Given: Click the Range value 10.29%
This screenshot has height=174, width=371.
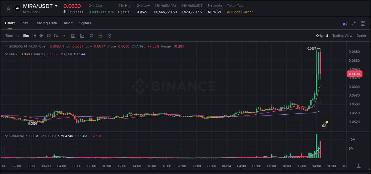Looking at the screenshot, I should (x=179, y=46).
